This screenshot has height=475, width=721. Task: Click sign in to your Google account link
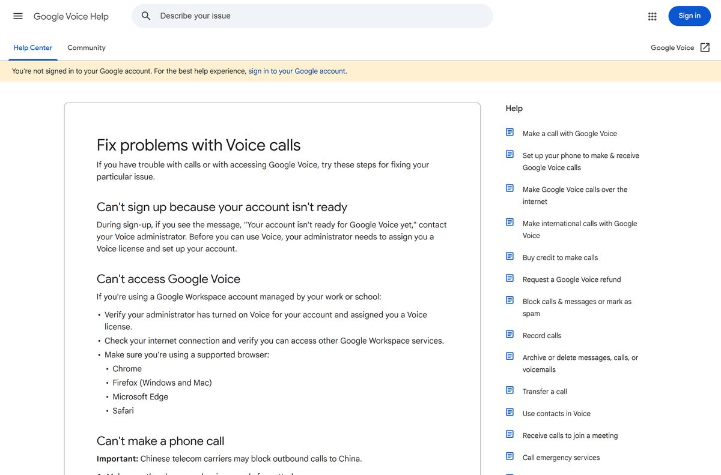297,71
